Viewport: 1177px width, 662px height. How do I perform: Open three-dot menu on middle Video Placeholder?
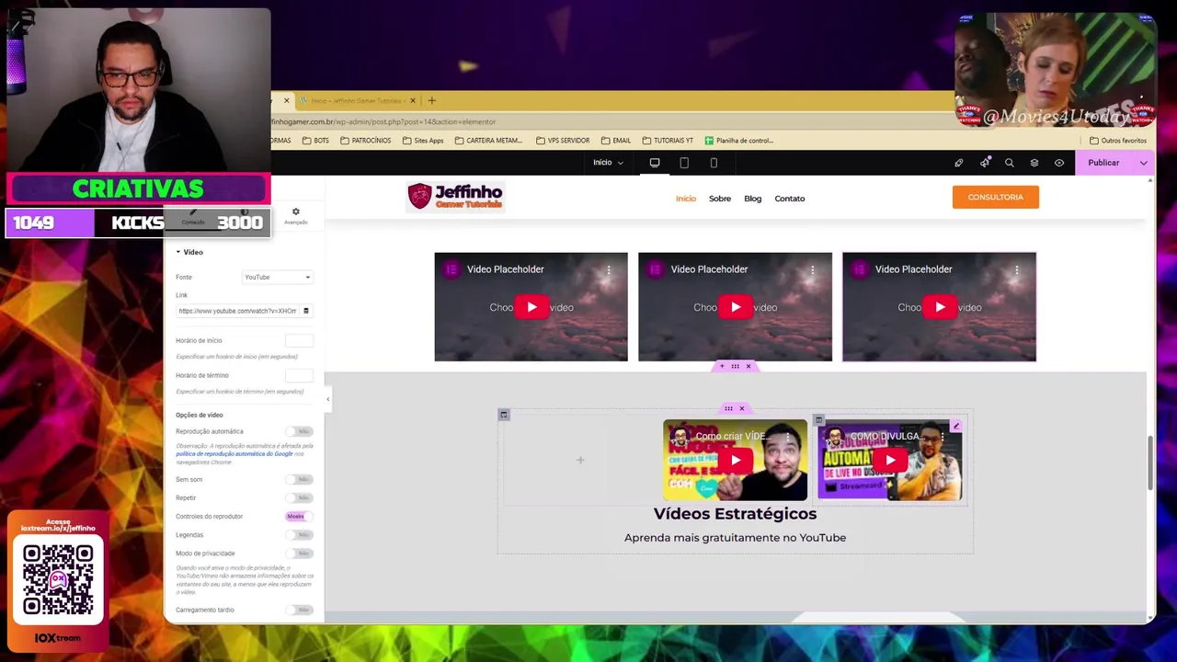(813, 269)
